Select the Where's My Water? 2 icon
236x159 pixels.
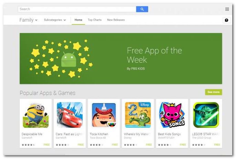(138, 115)
